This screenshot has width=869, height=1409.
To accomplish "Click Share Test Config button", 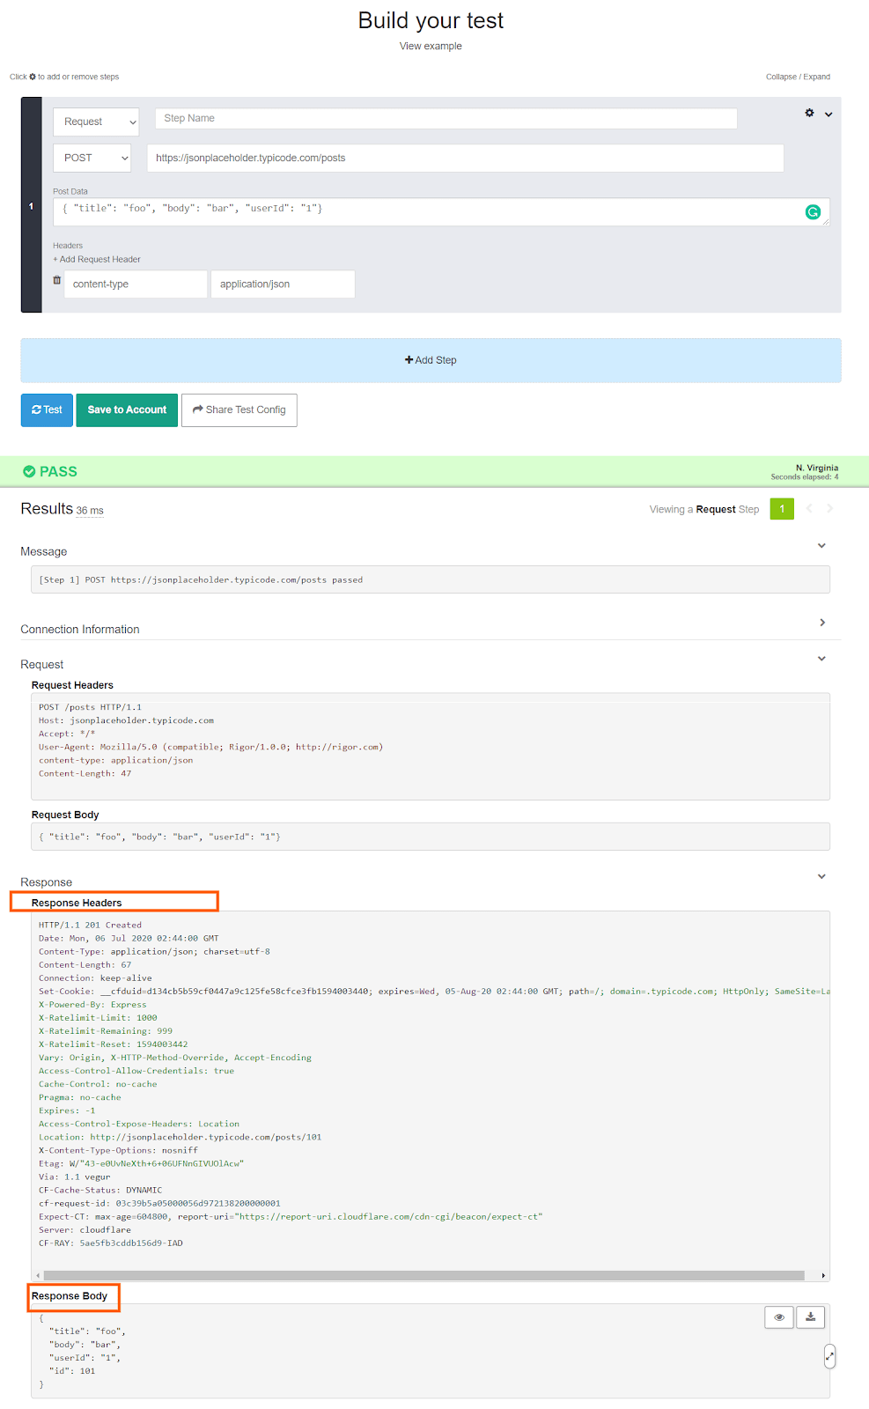I will 239,409.
